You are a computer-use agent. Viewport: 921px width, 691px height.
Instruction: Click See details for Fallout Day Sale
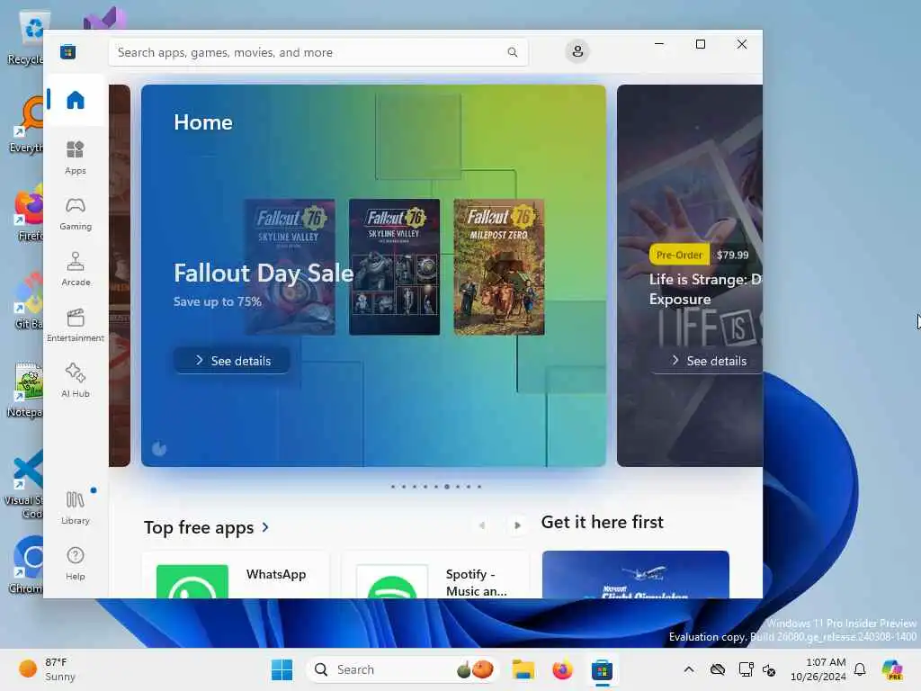click(x=232, y=360)
